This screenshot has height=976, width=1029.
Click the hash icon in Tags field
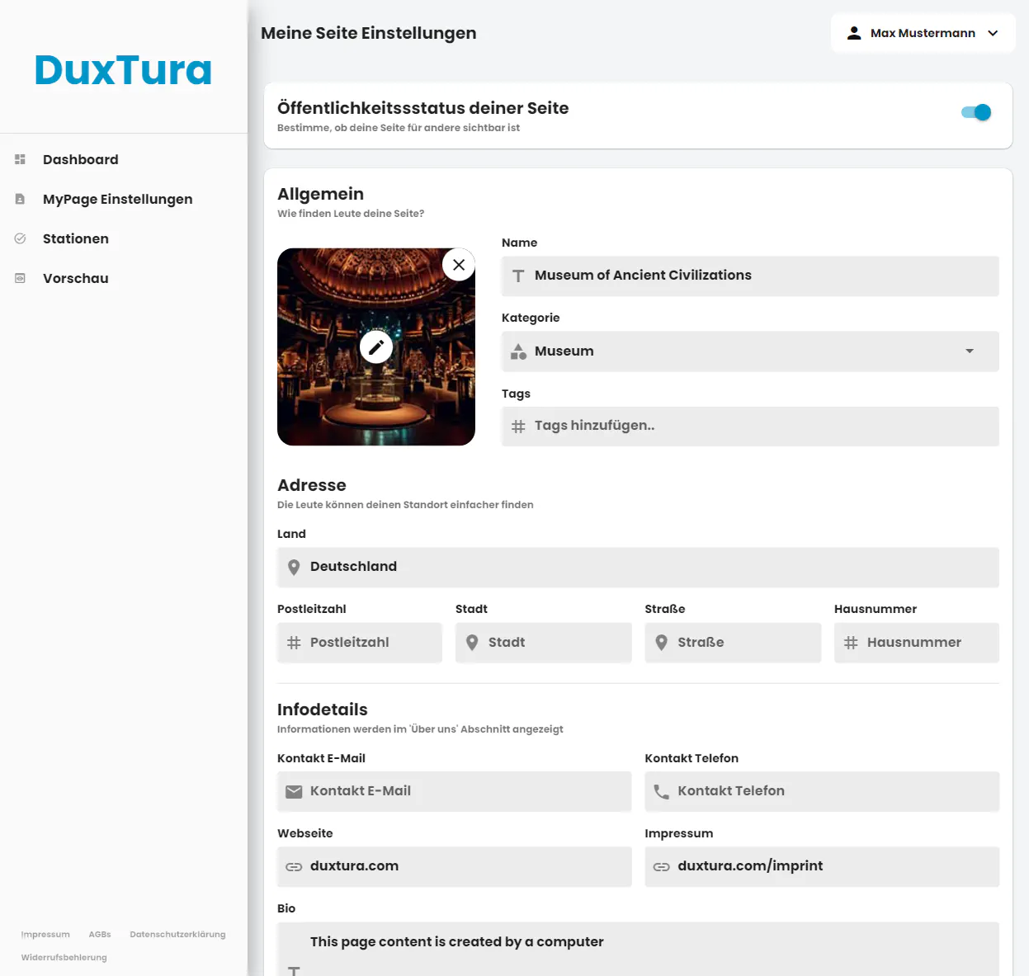(x=518, y=426)
